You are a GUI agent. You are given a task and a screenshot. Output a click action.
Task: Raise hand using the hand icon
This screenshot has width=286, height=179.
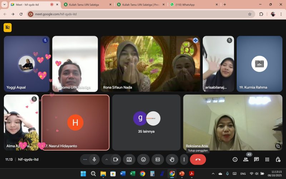172,159
